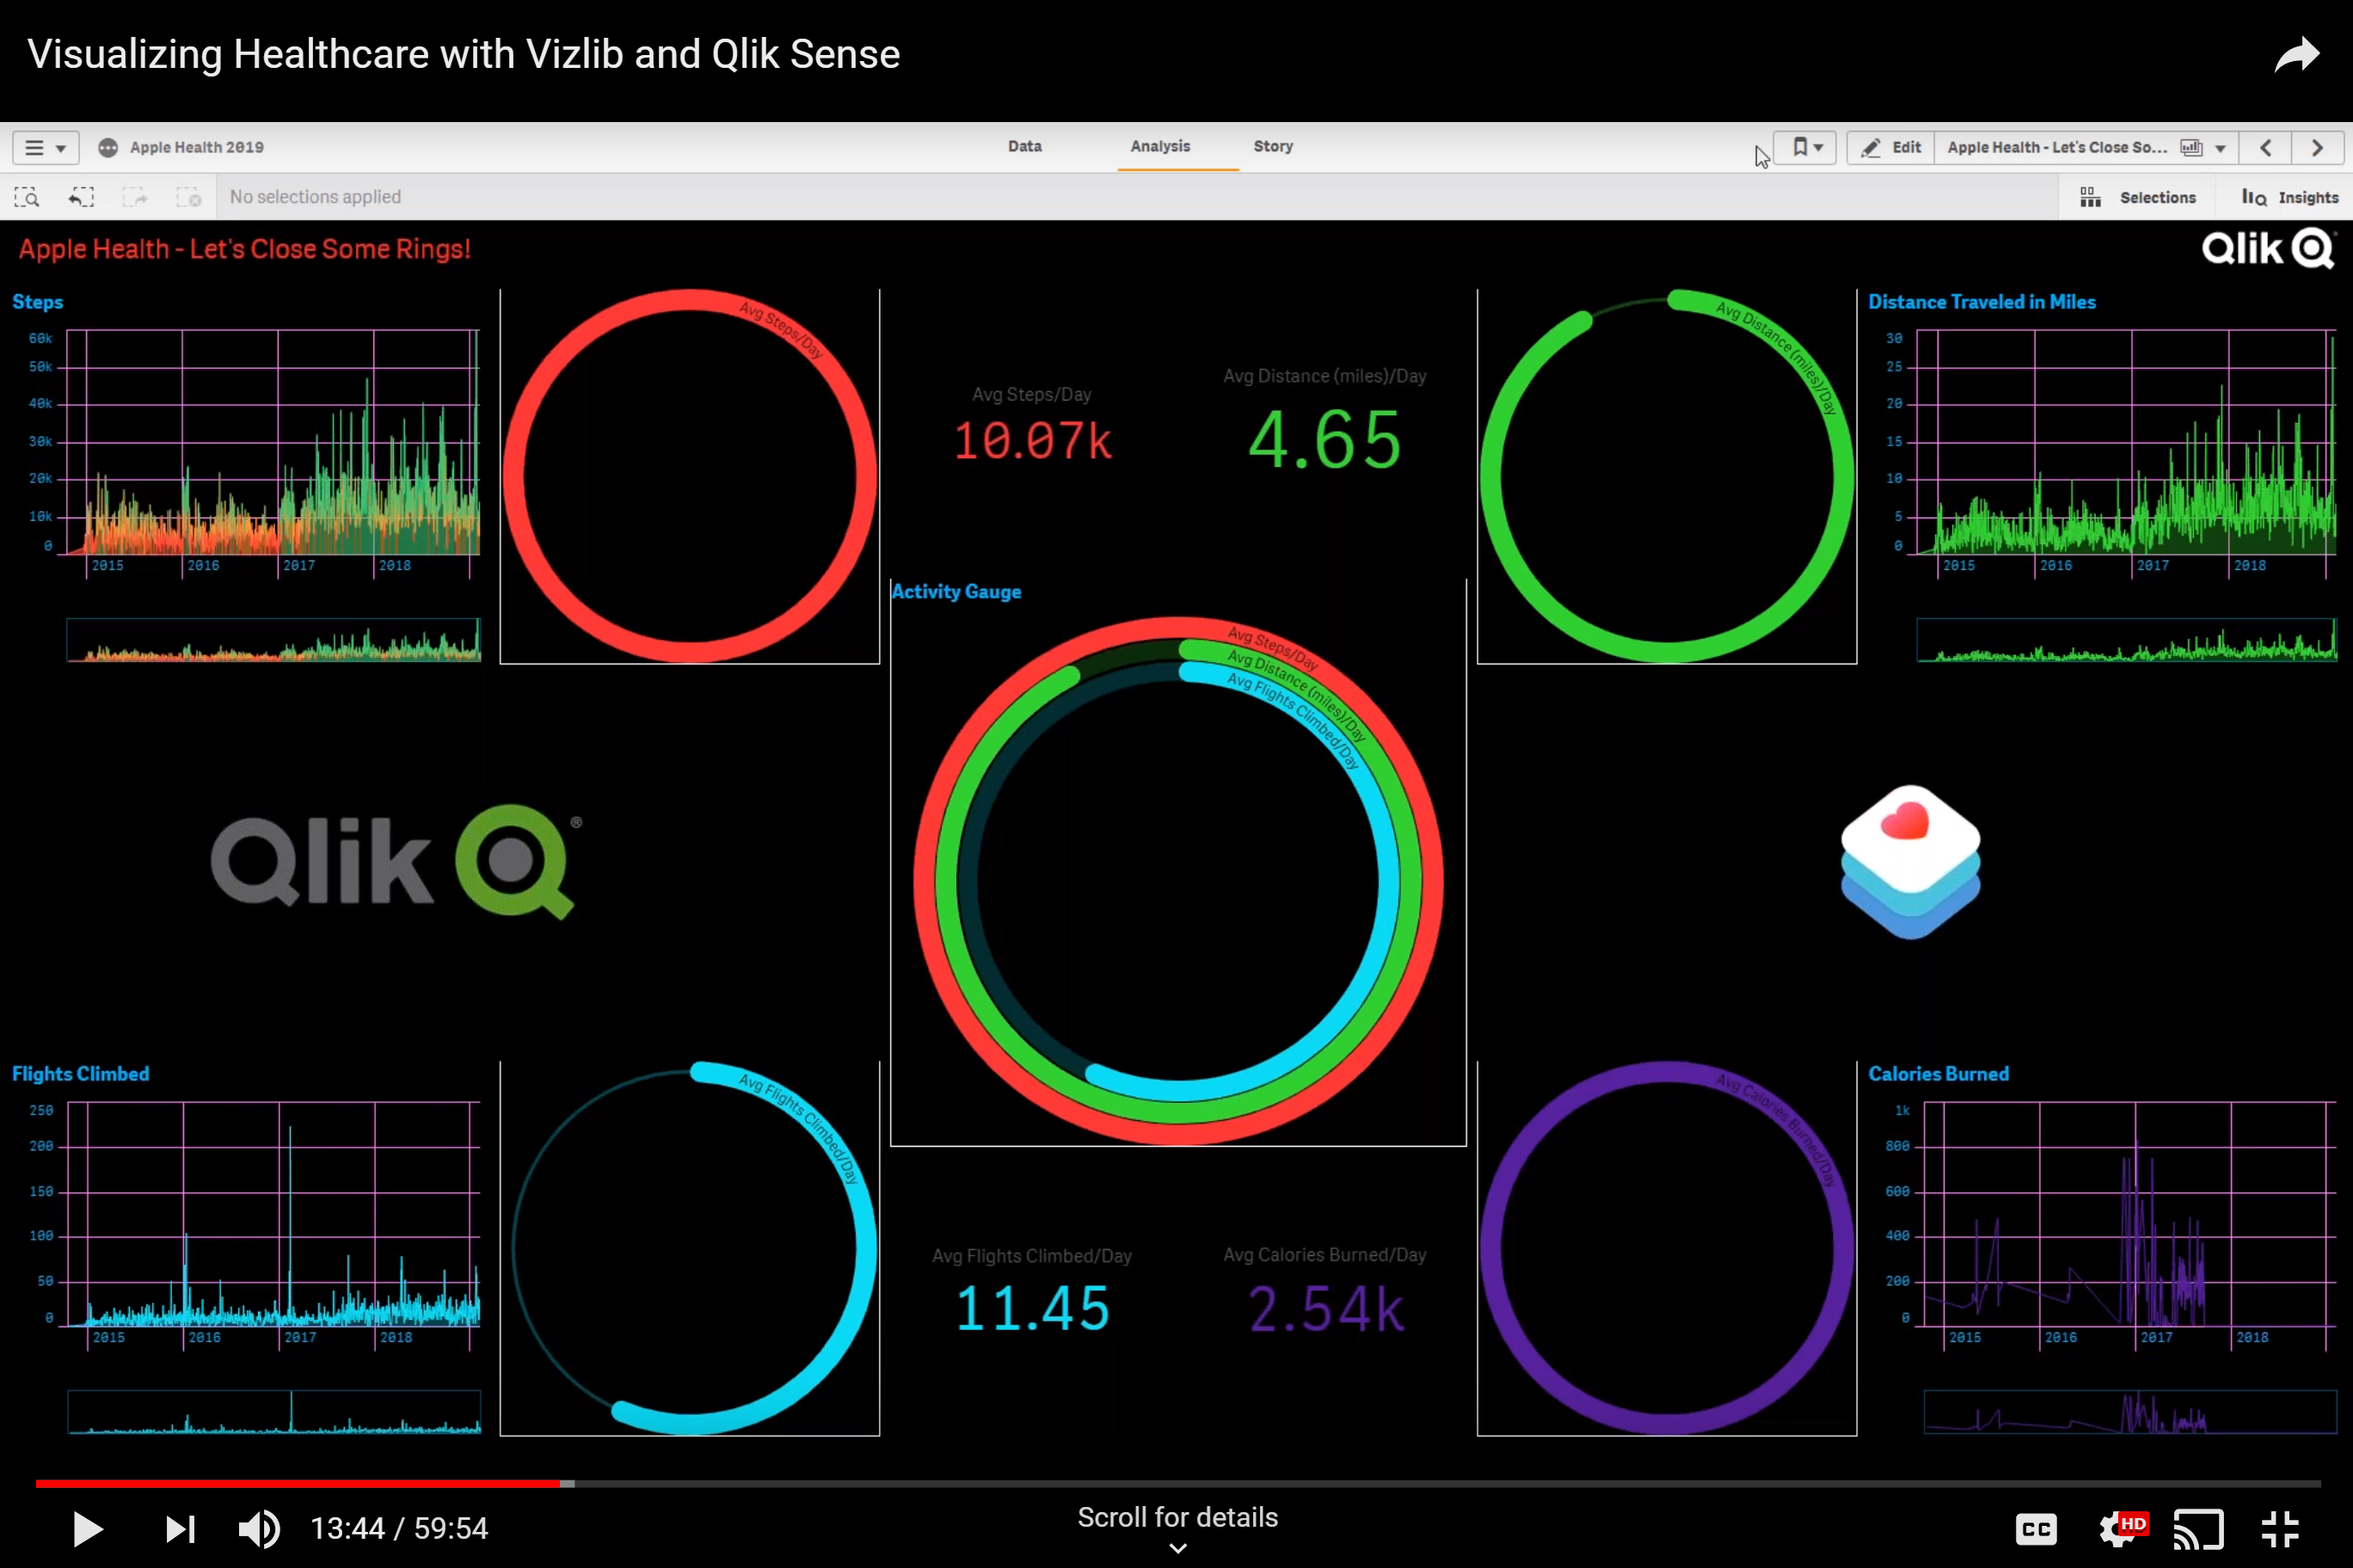Switch to the Data tab
This screenshot has height=1568, width=2353.
coord(1025,146)
